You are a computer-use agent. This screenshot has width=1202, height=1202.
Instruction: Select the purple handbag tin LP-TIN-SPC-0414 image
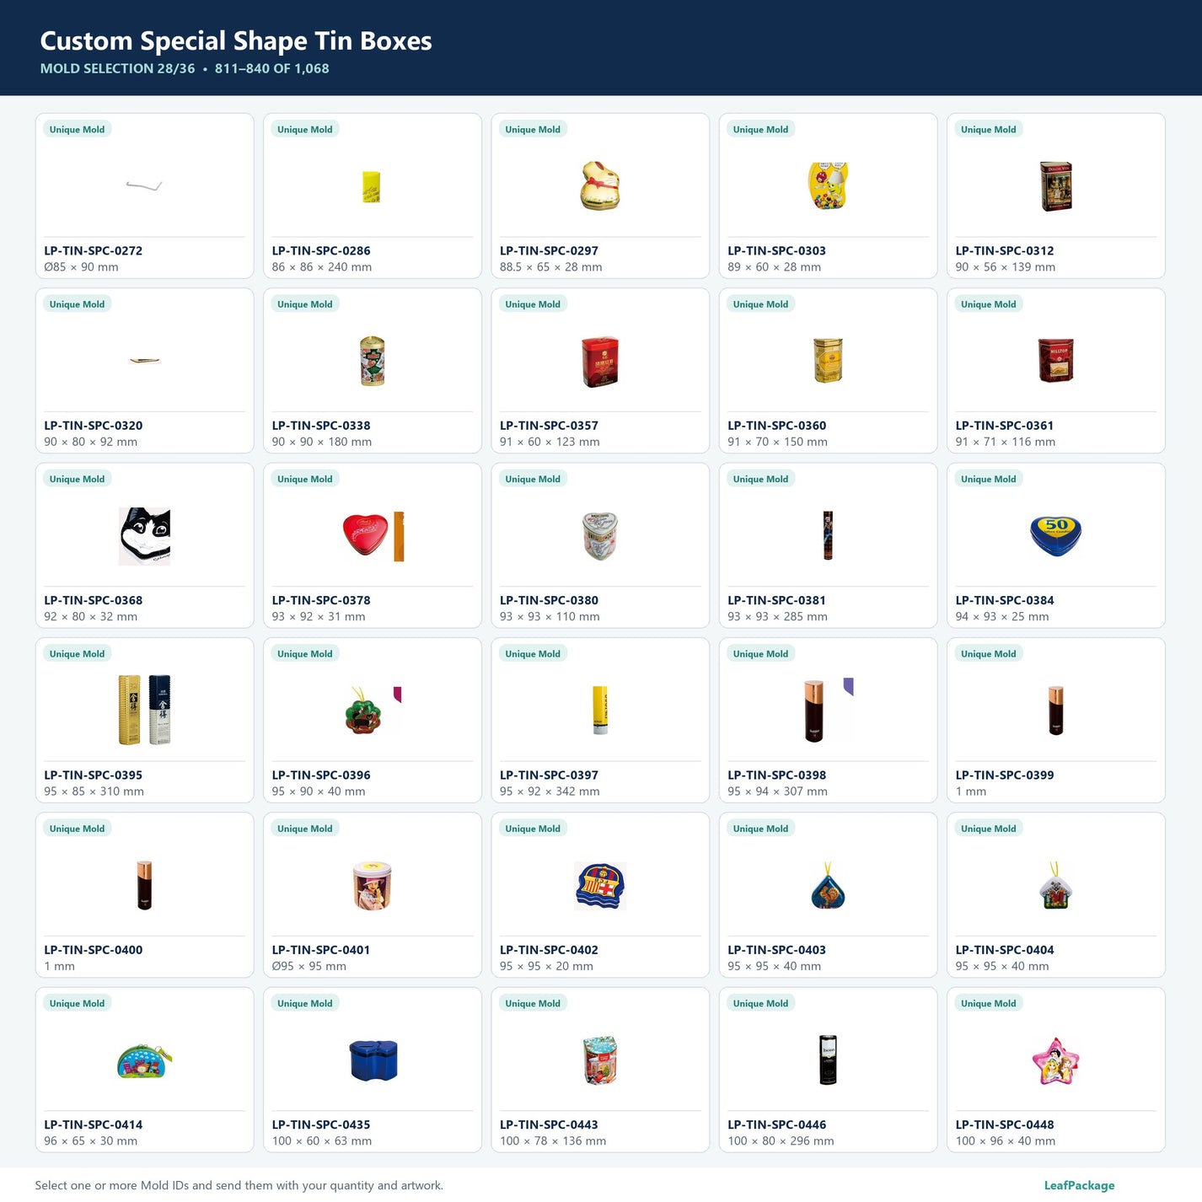pyautogui.click(x=144, y=1060)
